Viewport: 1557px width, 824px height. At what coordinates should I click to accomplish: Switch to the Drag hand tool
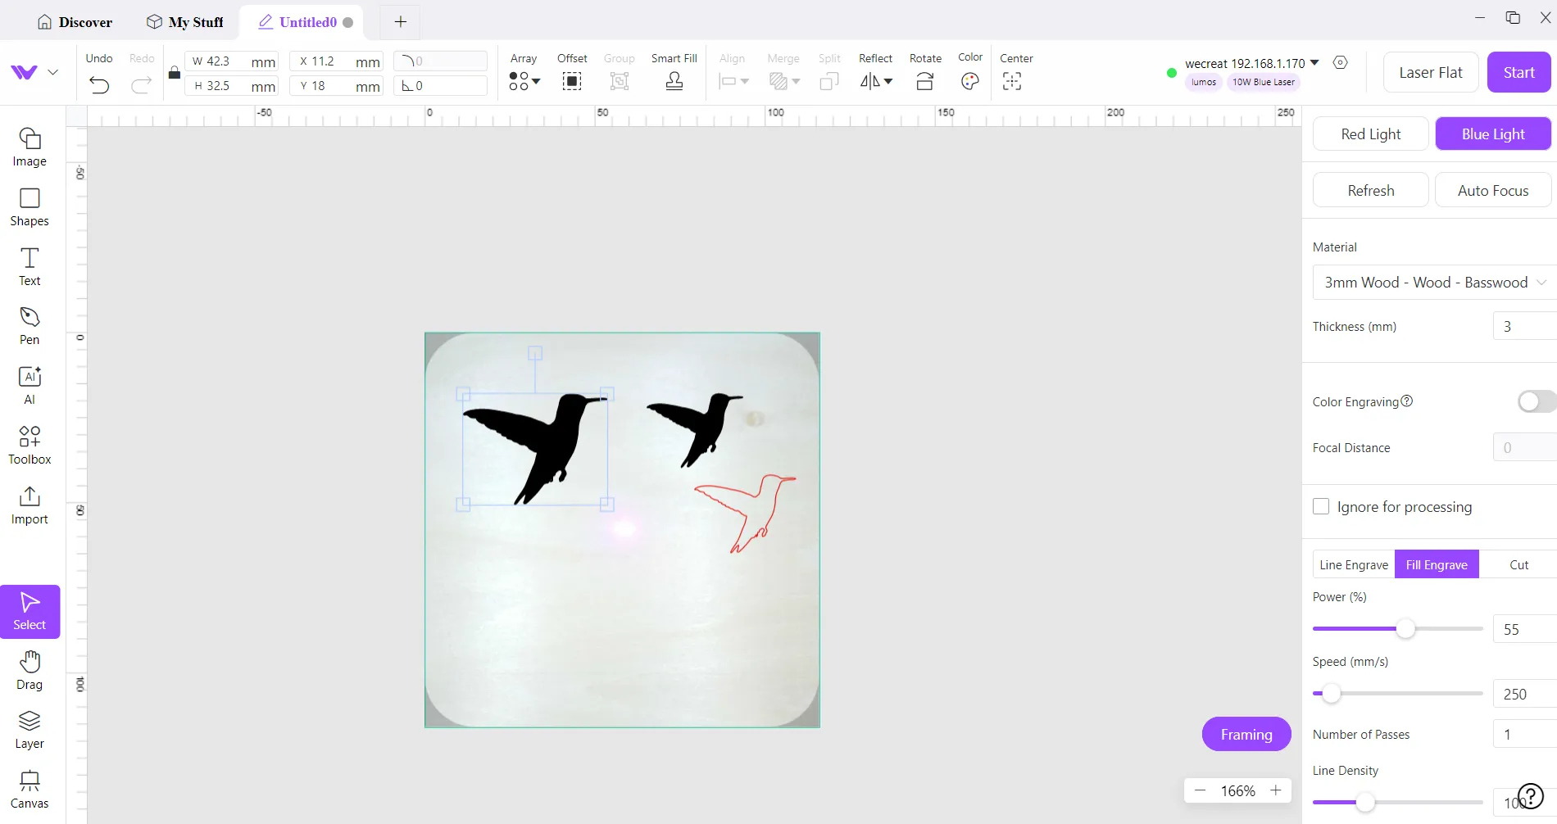tap(30, 671)
